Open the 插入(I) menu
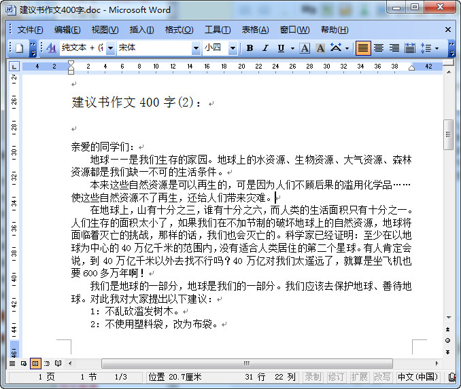The image size is (461, 389). point(141,30)
